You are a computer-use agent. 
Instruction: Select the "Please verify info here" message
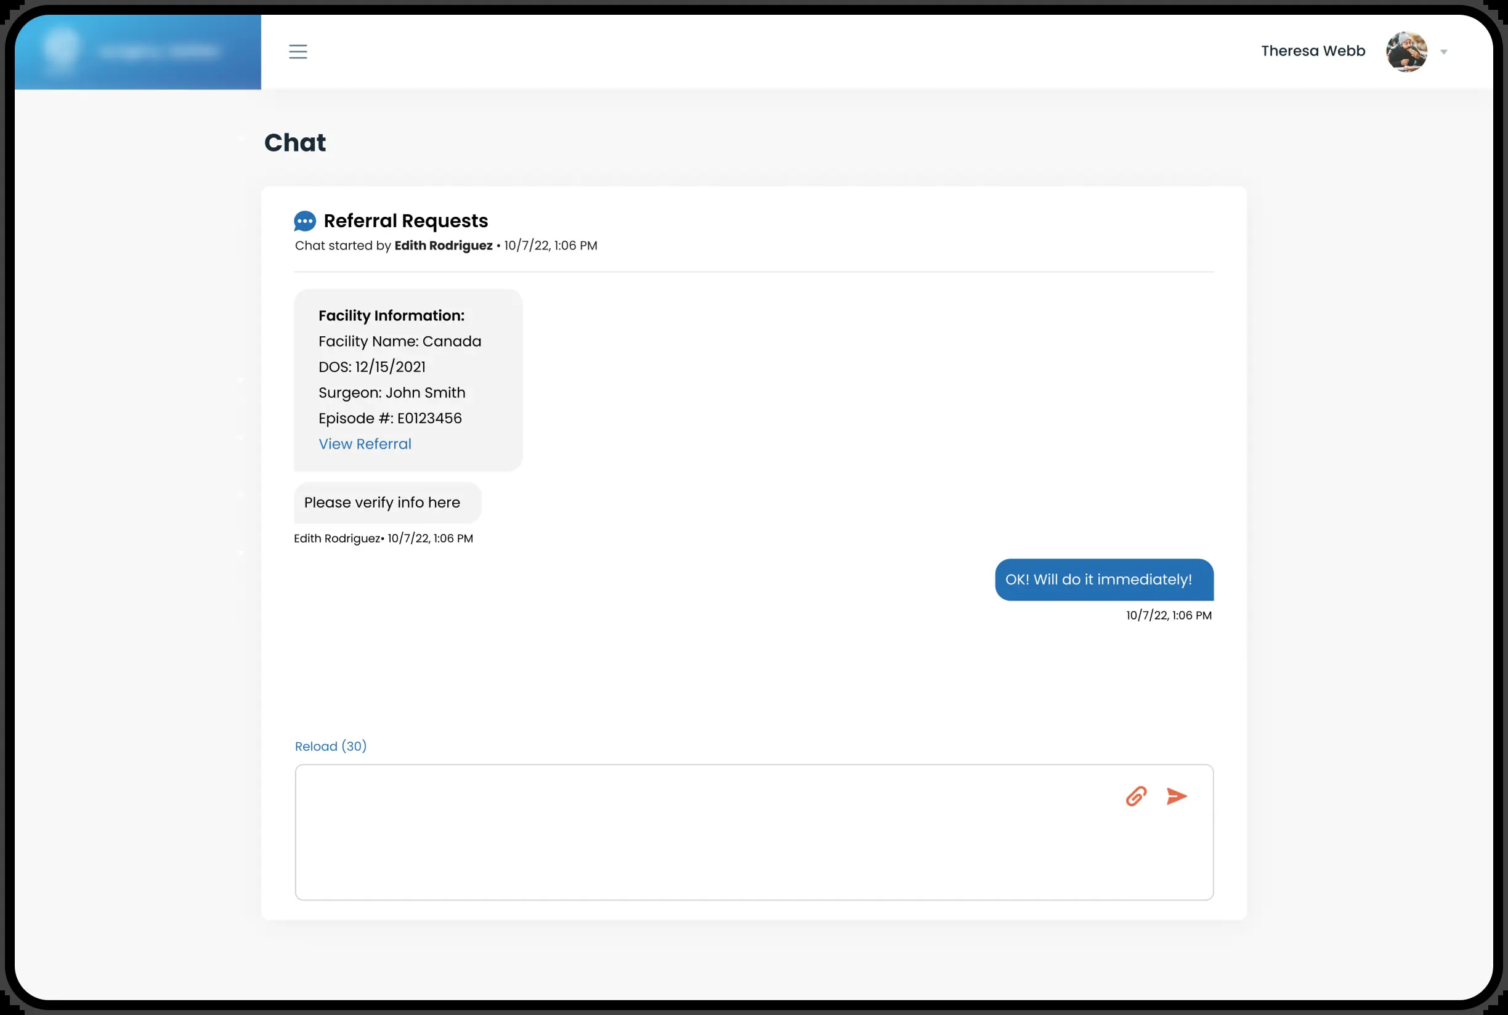pos(388,503)
